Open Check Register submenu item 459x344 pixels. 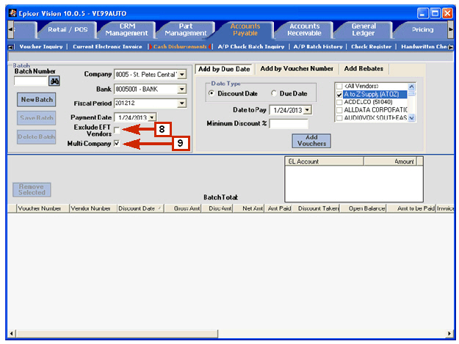click(x=371, y=46)
